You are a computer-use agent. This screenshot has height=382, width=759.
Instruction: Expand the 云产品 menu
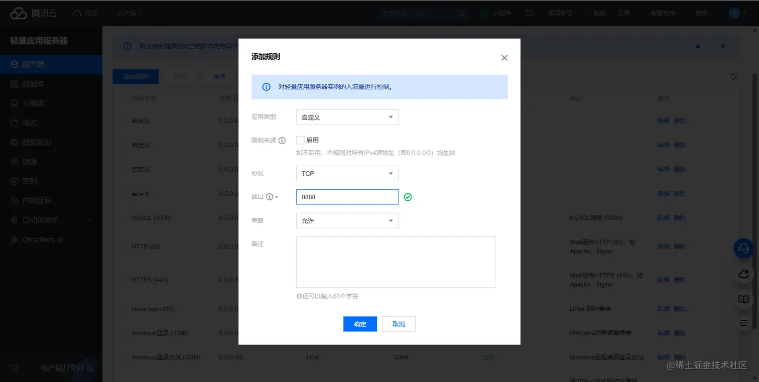(130, 13)
